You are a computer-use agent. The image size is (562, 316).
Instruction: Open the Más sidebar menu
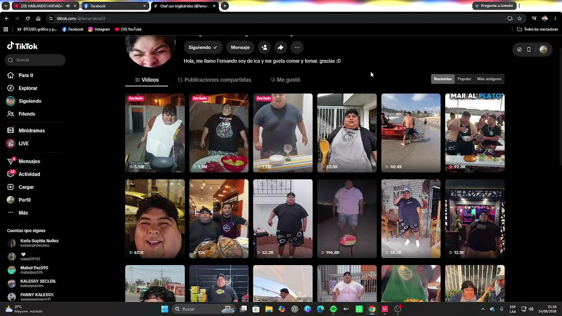[x=23, y=213]
